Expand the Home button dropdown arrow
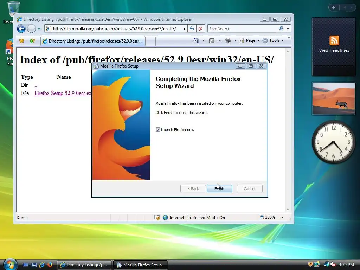 pos(204,40)
